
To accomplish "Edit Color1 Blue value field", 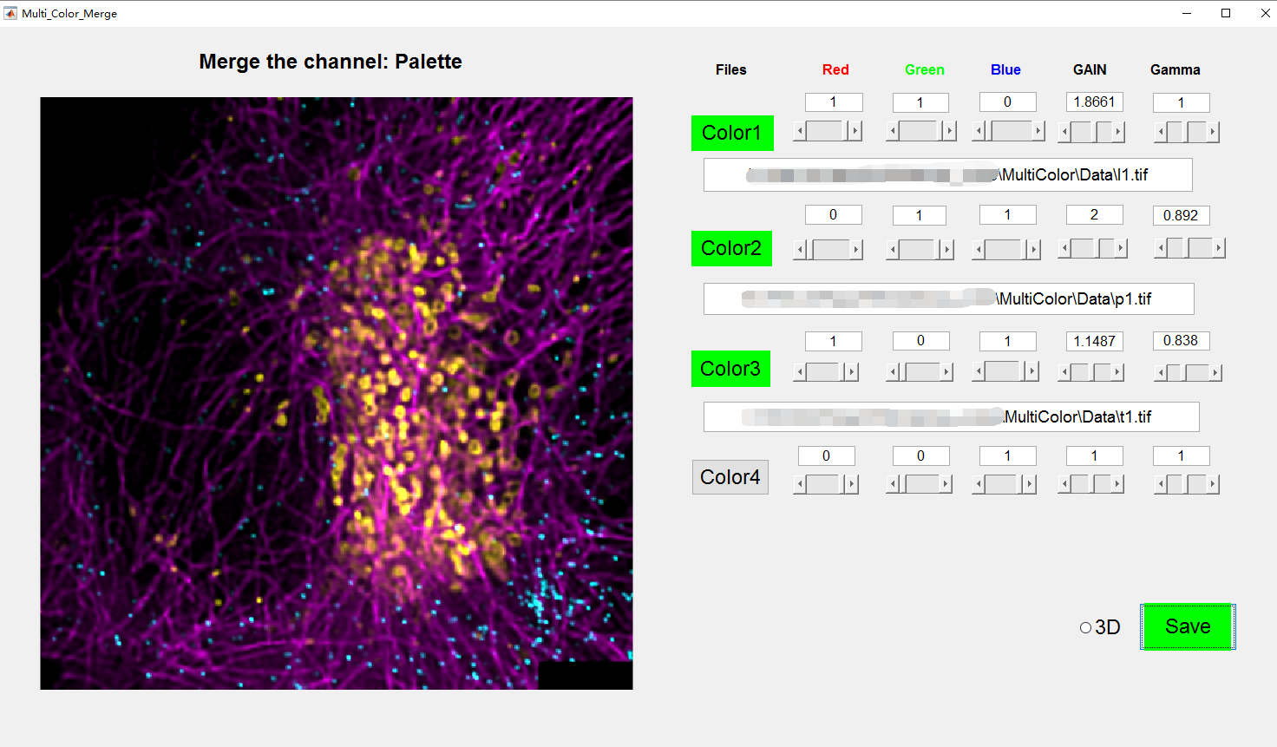I will coord(1007,102).
